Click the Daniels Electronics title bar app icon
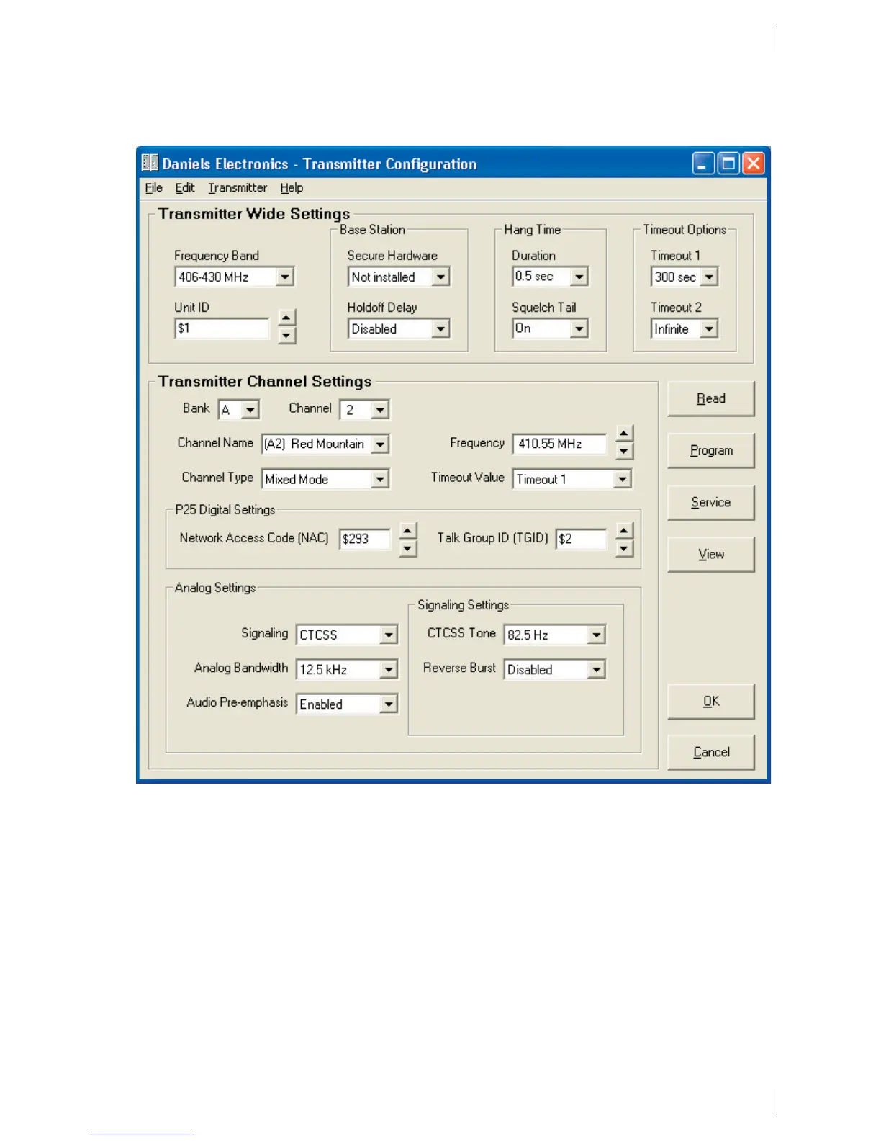 (150, 163)
